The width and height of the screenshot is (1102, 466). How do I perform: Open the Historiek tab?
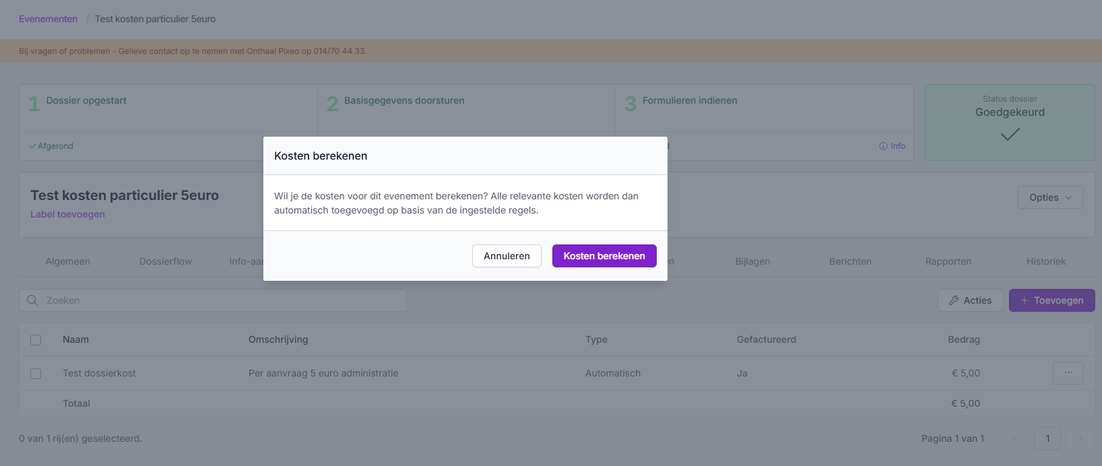pos(1045,261)
